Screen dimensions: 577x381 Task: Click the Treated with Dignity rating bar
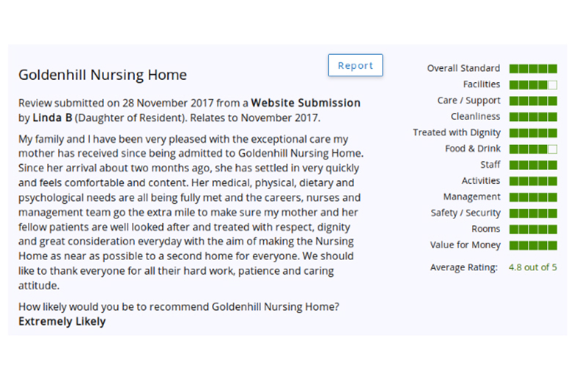[533, 133]
